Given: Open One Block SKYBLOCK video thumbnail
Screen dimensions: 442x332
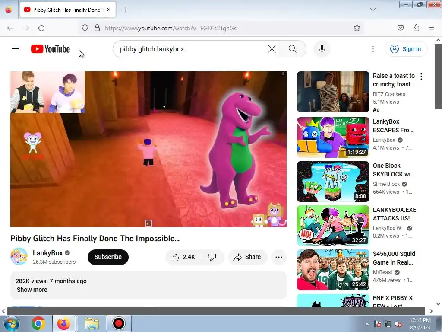Looking at the screenshot, I should [333, 182].
